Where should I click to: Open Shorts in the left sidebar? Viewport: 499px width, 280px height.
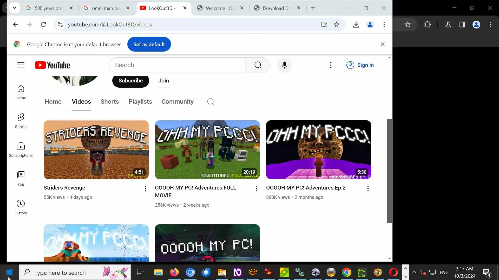21,121
